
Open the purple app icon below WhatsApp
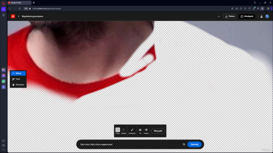pos(3,87)
